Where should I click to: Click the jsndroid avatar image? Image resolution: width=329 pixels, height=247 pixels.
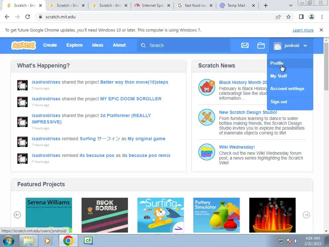[x=277, y=46]
